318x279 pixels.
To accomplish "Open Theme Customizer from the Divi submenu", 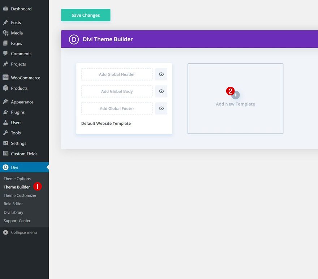I will (20, 195).
